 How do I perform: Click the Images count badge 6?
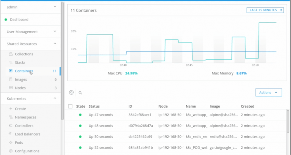[55, 79]
